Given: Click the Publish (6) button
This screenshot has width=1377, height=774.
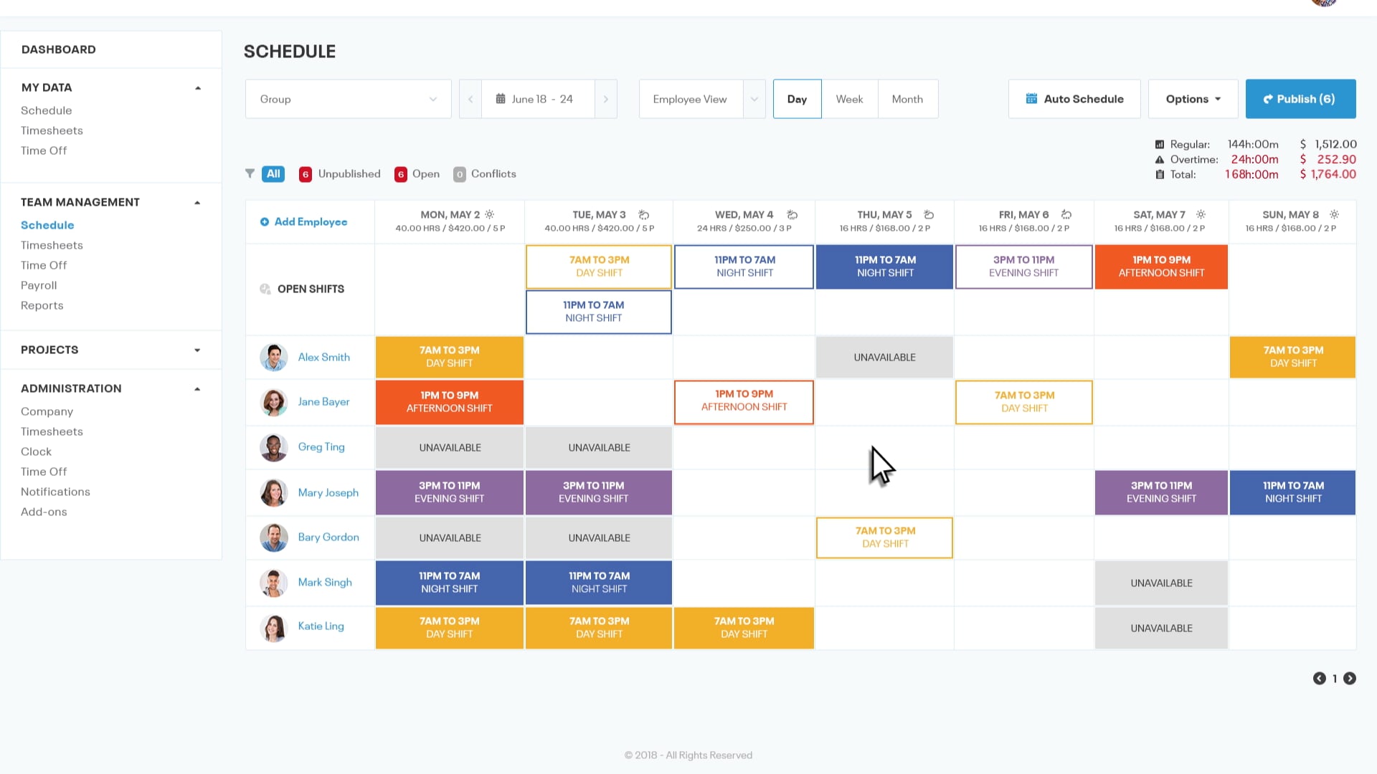Looking at the screenshot, I should [1300, 99].
